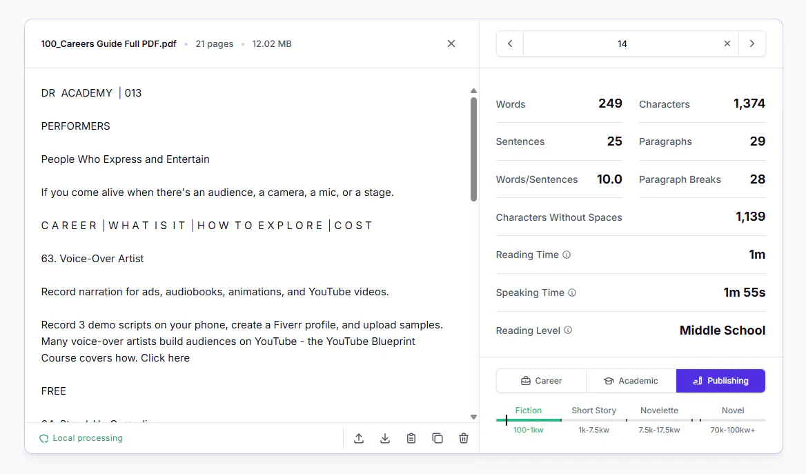This screenshot has width=806, height=474.
Task: Click the 'Record narration for ads' sentence
Action: [215, 292]
